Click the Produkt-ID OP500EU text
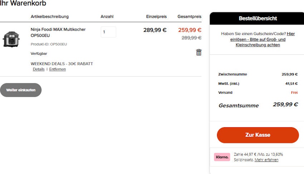Viewport: 304px width, 174px height. click(49, 44)
